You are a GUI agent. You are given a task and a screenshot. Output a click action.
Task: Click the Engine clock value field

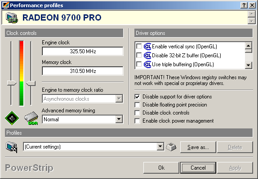(x=83, y=51)
